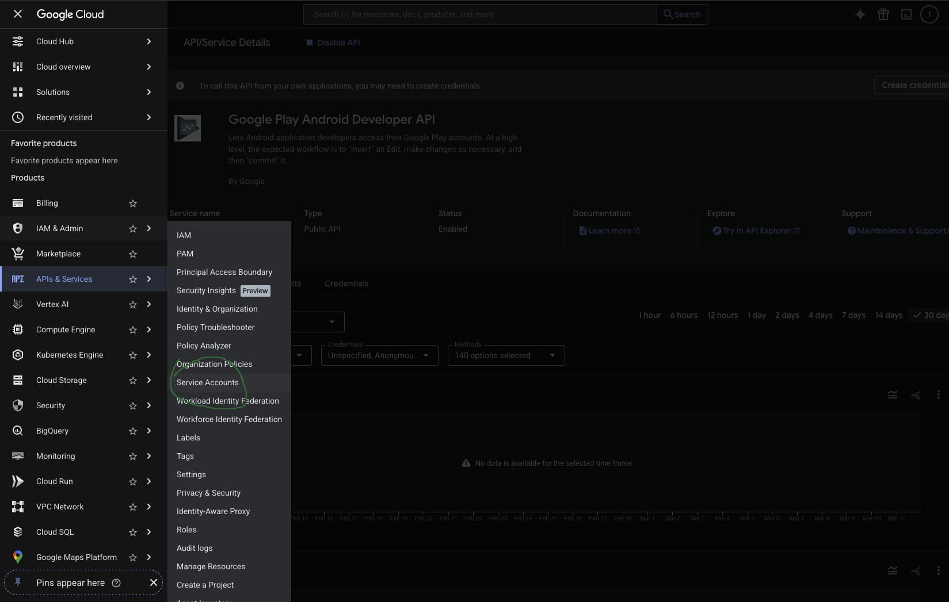Click the IAM & Admin shield icon

tap(18, 228)
